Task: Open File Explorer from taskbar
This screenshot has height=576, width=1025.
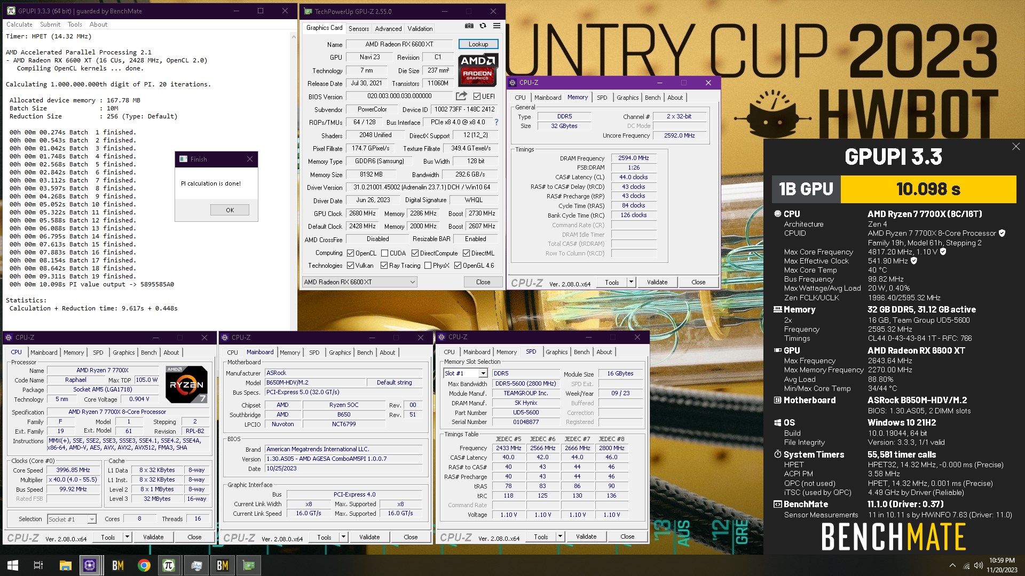Action: (65, 565)
